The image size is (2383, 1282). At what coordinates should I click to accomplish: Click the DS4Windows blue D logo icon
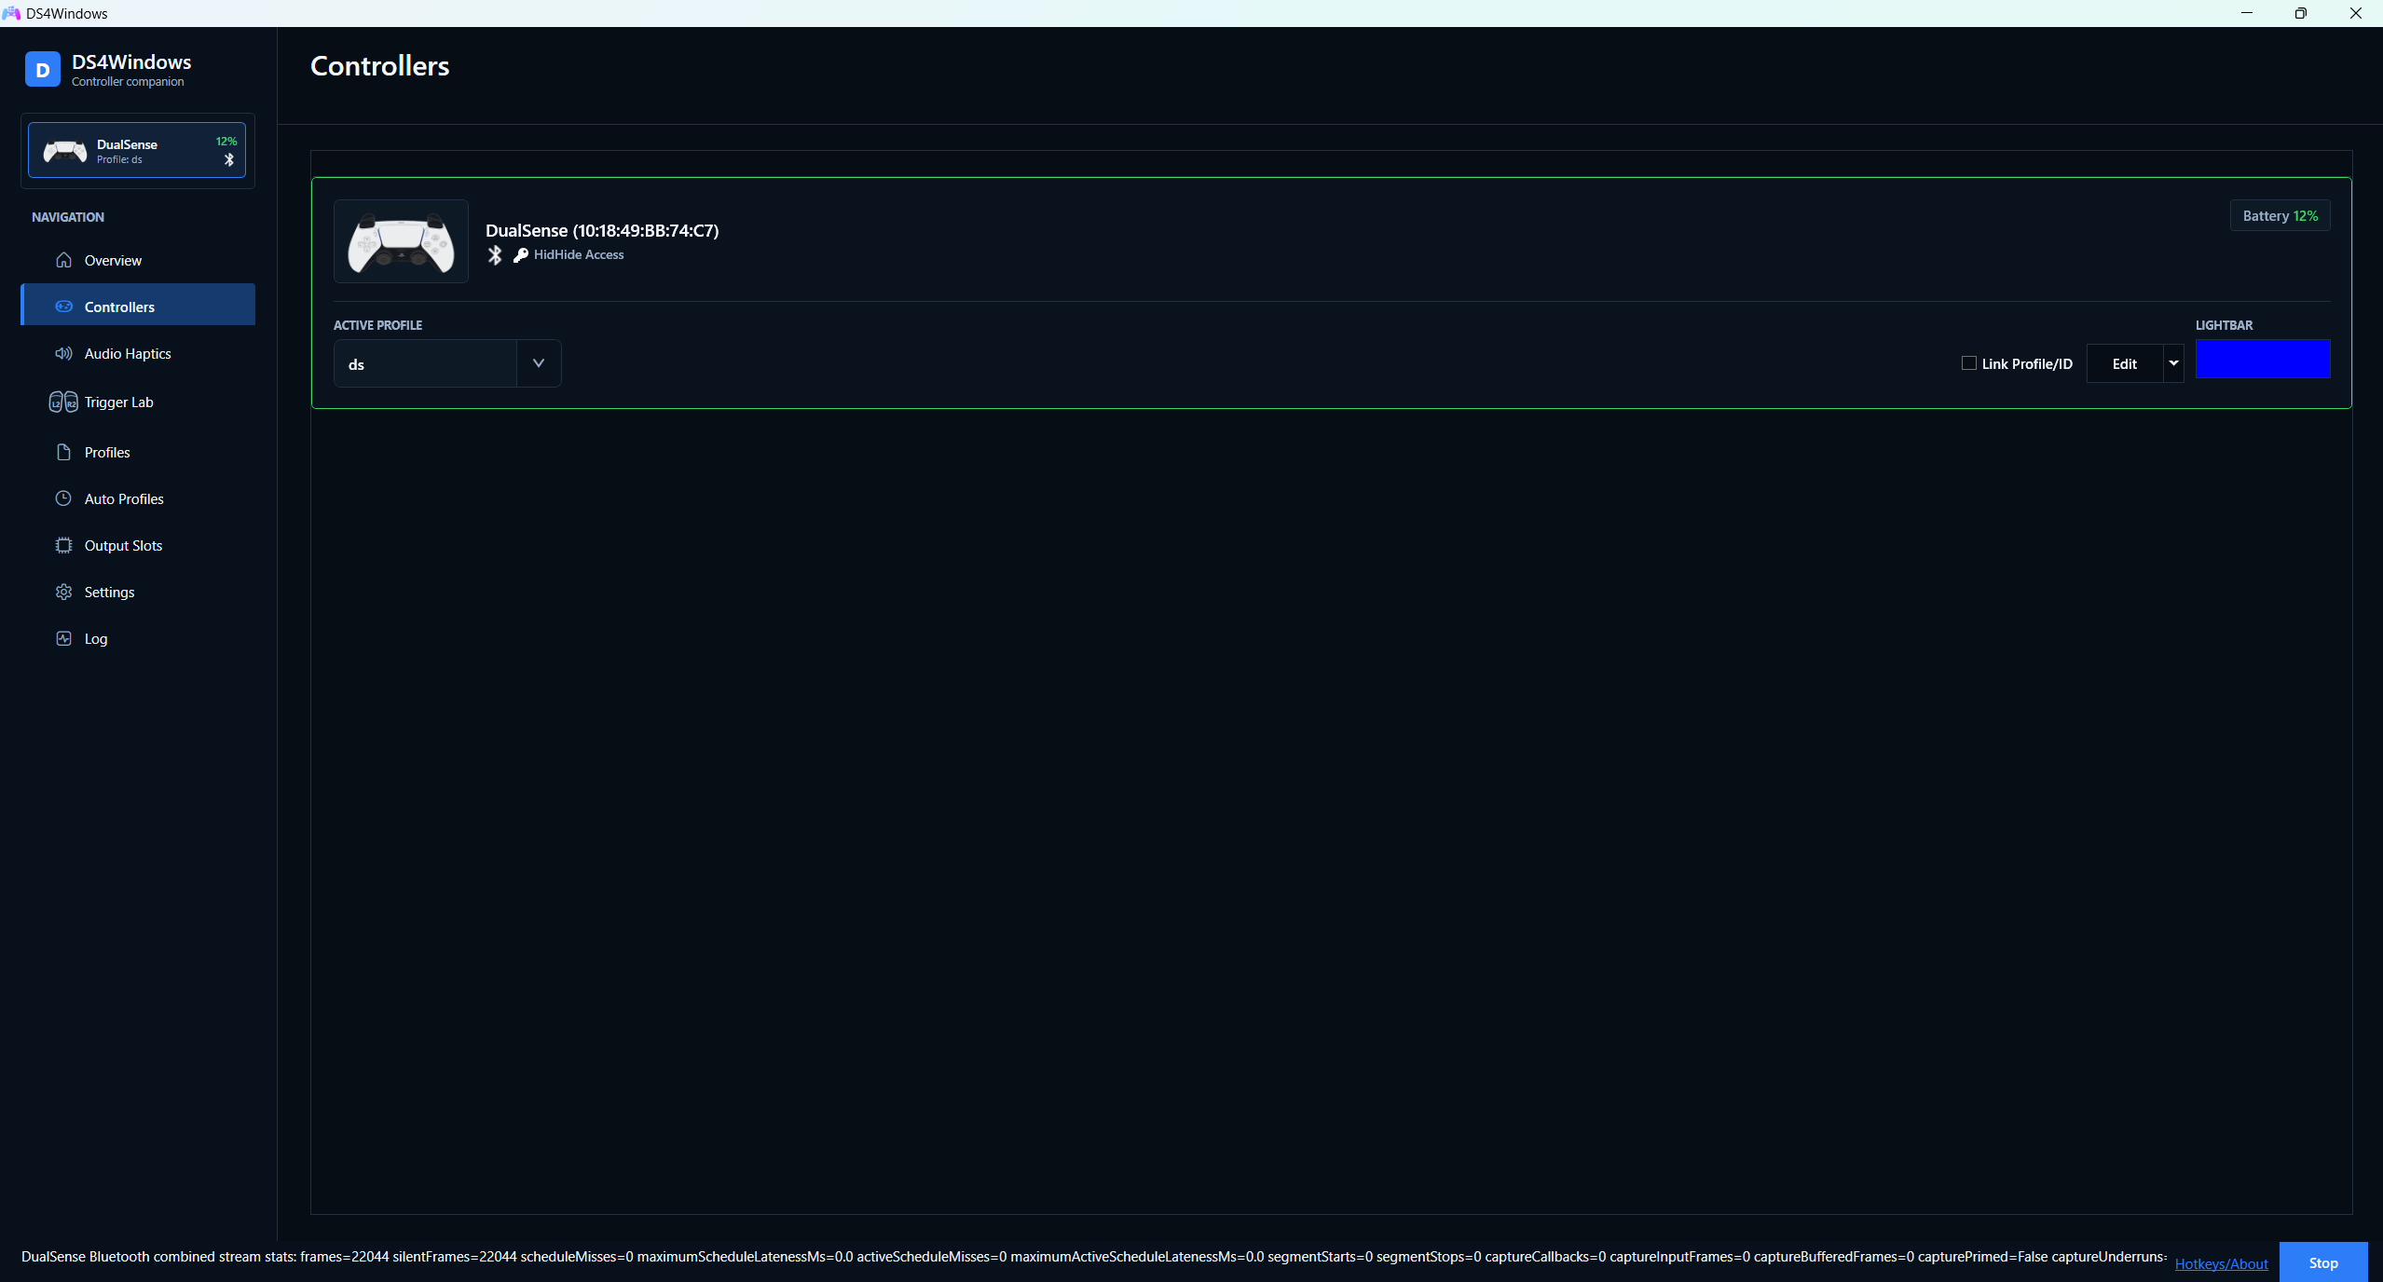point(43,70)
